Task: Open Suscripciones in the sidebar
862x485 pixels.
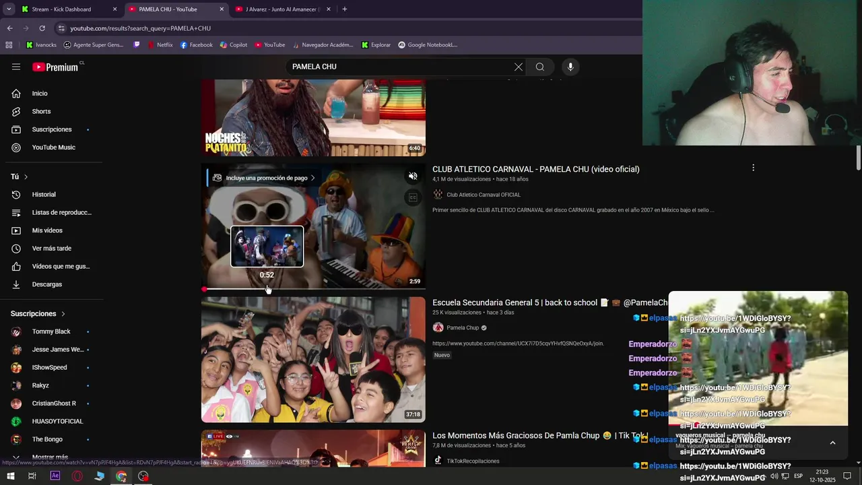Action: coord(51,129)
